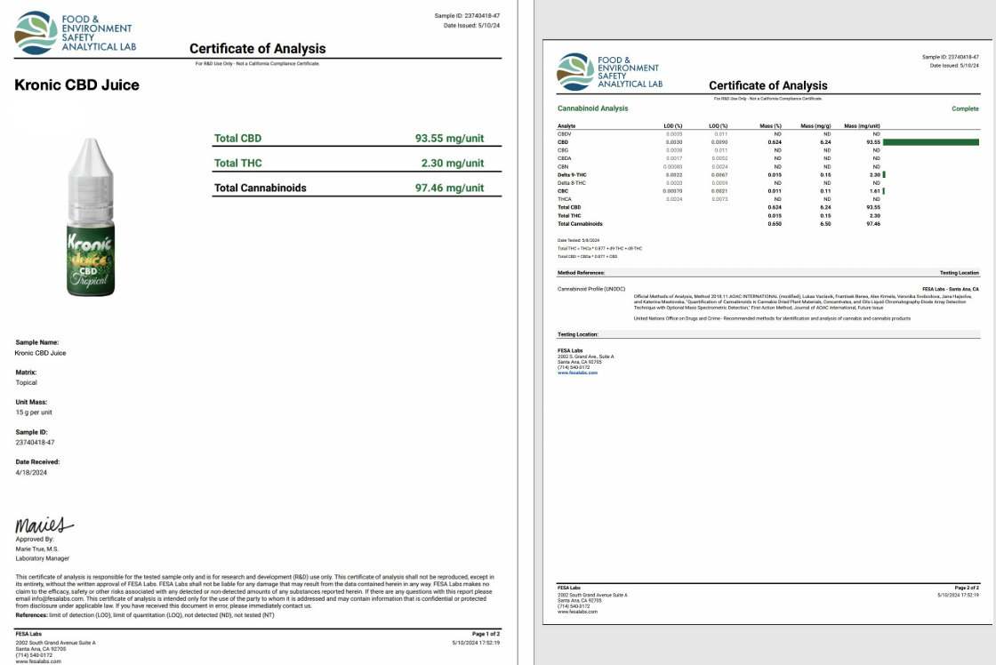Click the FESA lab logo on page one
The image size is (996, 665).
click(x=77, y=34)
